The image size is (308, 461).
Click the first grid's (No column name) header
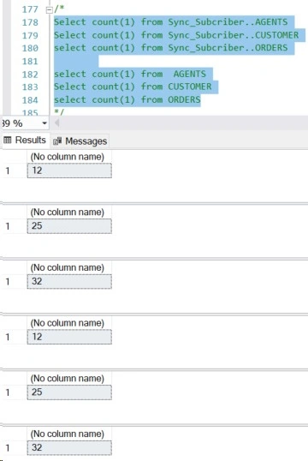(x=68, y=157)
